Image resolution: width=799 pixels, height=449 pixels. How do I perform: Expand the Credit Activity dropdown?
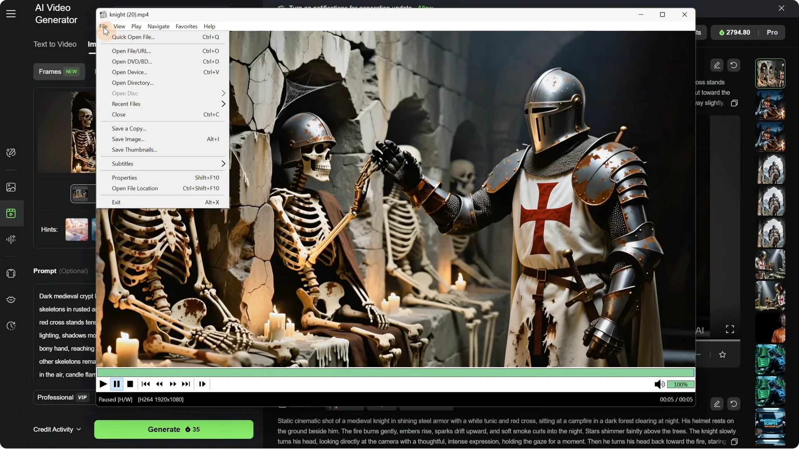[x=57, y=429]
